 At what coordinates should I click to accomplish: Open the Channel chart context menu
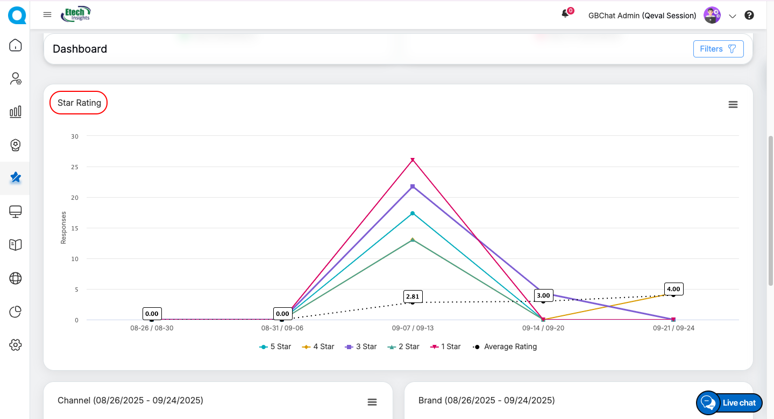[x=372, y=402]
